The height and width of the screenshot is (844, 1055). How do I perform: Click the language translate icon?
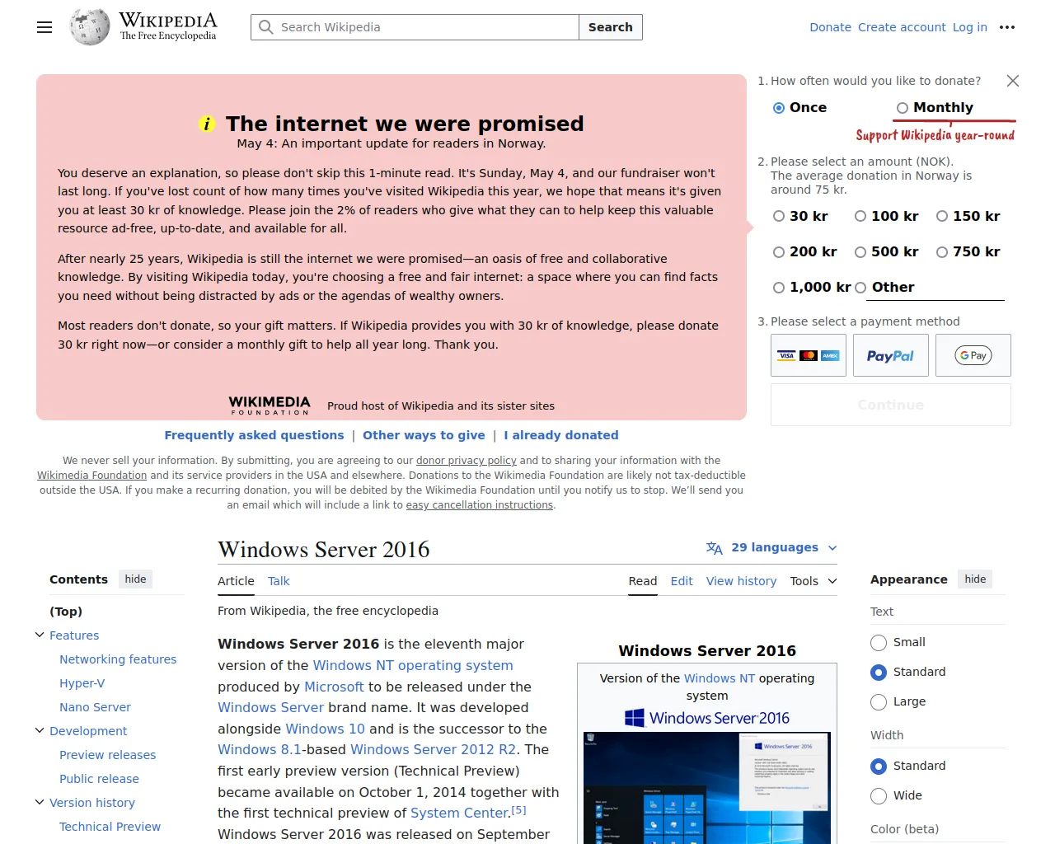tap(715, 548)
